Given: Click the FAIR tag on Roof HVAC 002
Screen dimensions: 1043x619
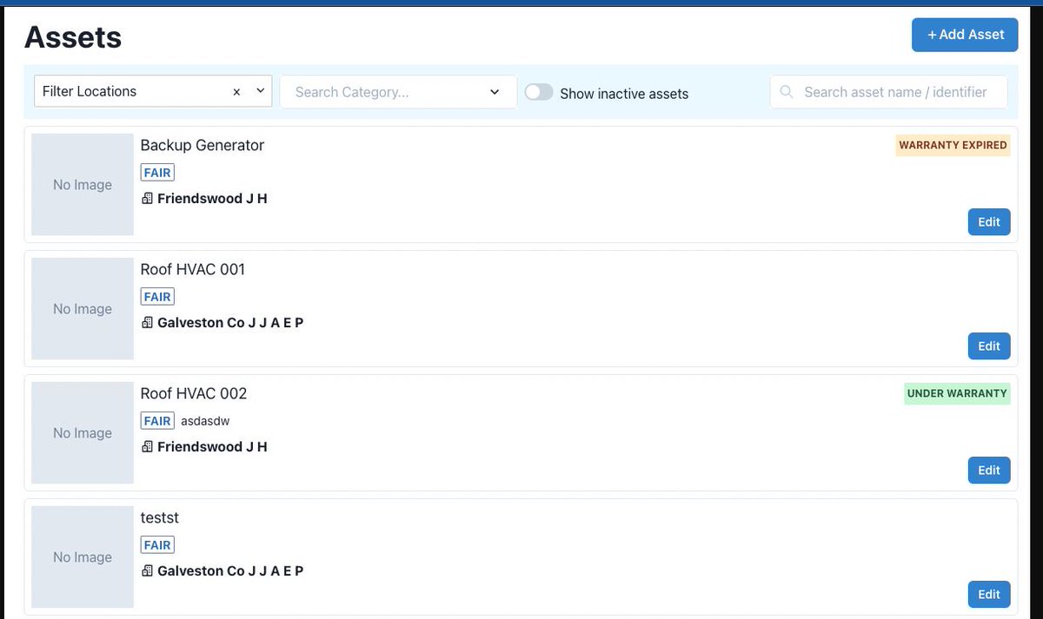Looking at the screenshot, I should [157, 421].
